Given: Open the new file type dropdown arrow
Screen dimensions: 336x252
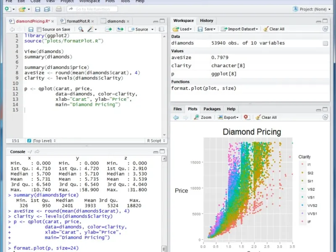Looking at the screenshot, I should click(x=13, y=9).
